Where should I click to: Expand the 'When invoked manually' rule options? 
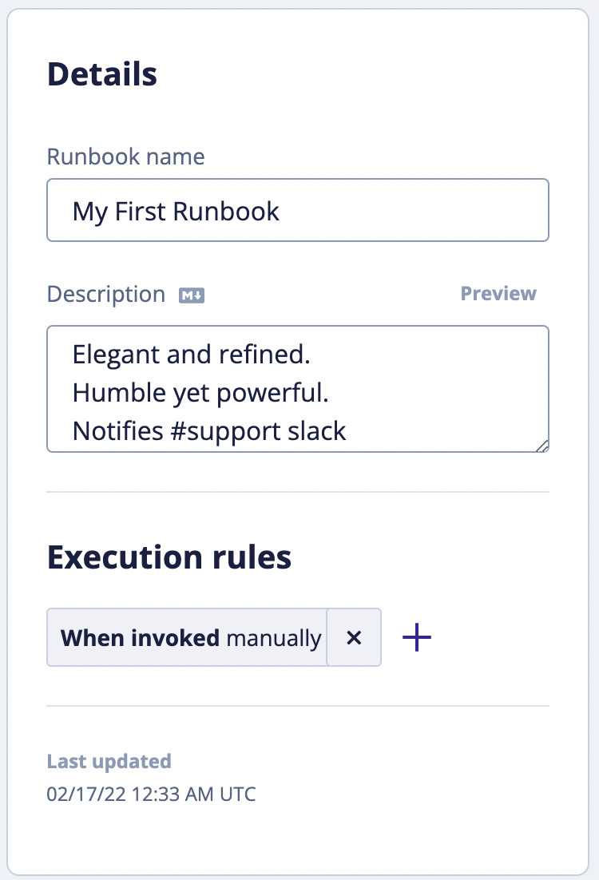(x=186, y=636)
